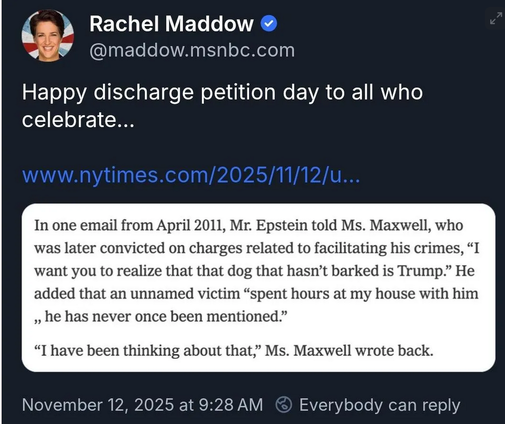Click "9:28 AM" in the timestamp
The image size is (505, 424).
click(231, 405)
